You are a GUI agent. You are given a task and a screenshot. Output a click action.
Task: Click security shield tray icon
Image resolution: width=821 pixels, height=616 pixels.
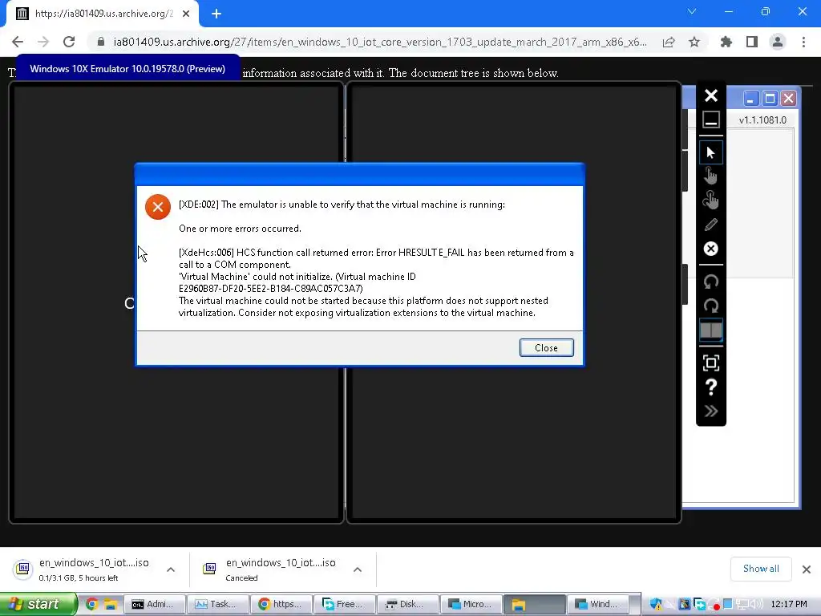656,605
